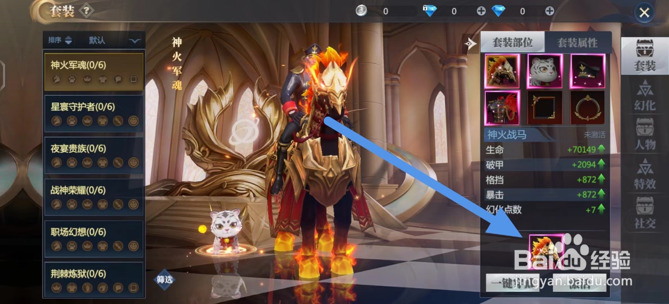Select the black officer cap thumbnail
The width and height of the screenshot is (669, 304).
click(x=587, y=71)
